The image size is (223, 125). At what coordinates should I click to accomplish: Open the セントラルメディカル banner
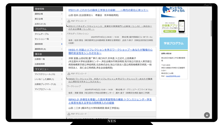174,12
